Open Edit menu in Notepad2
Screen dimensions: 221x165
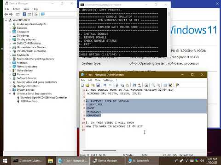[90, 80]
